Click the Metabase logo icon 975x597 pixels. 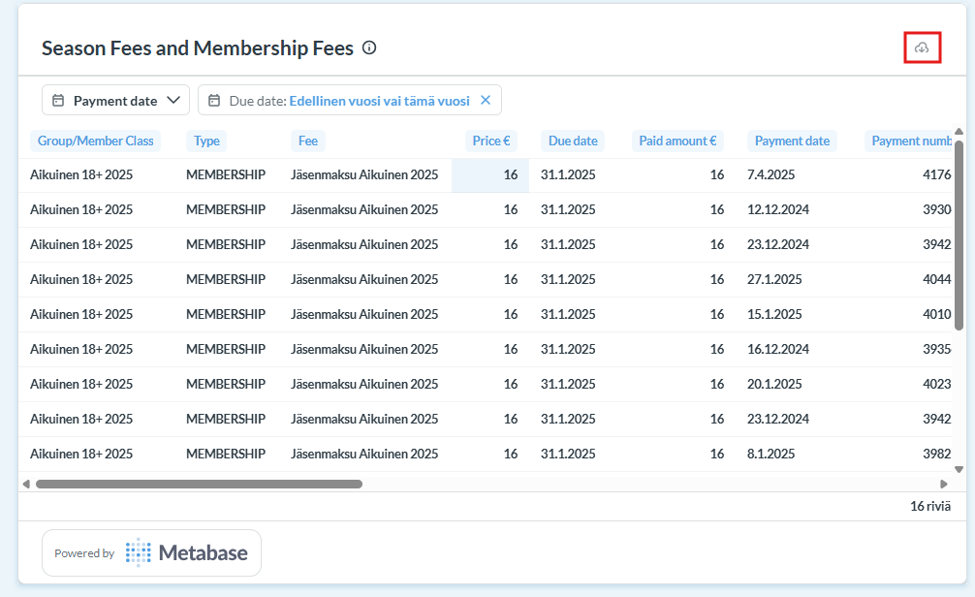[138, 552]
